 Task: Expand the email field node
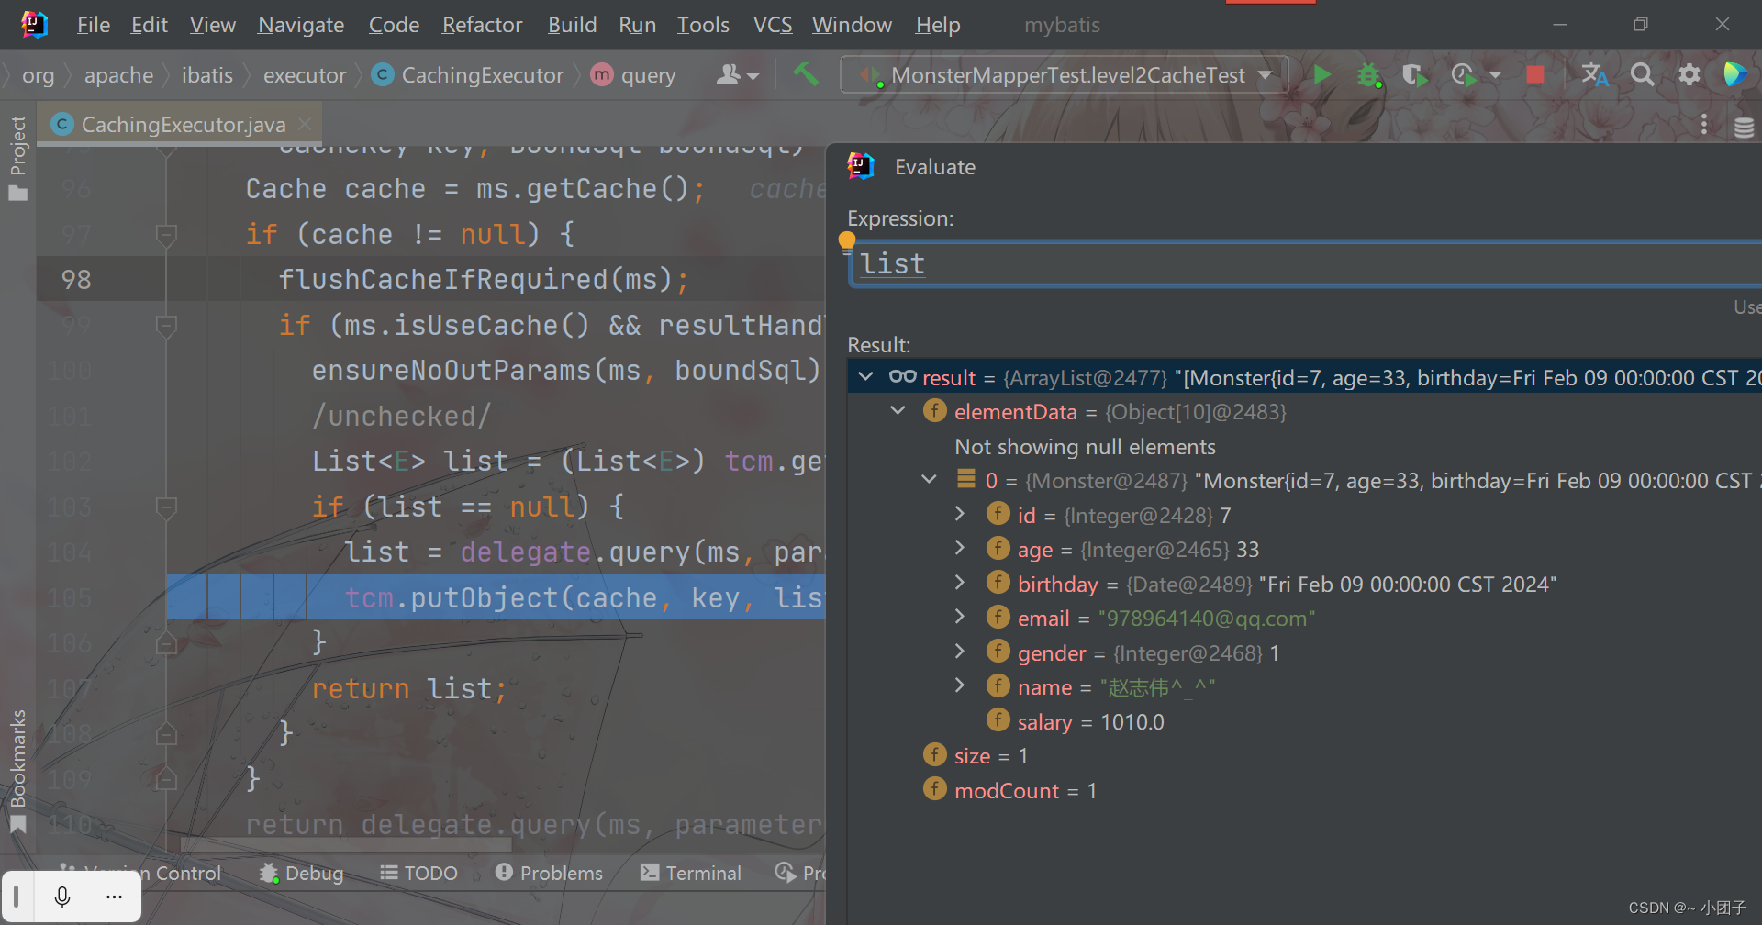960,618
